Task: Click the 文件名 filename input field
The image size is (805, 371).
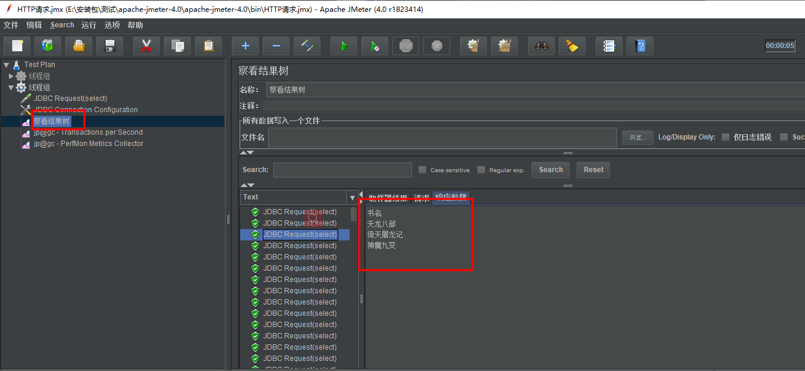Action: click(x=442, y=137)
